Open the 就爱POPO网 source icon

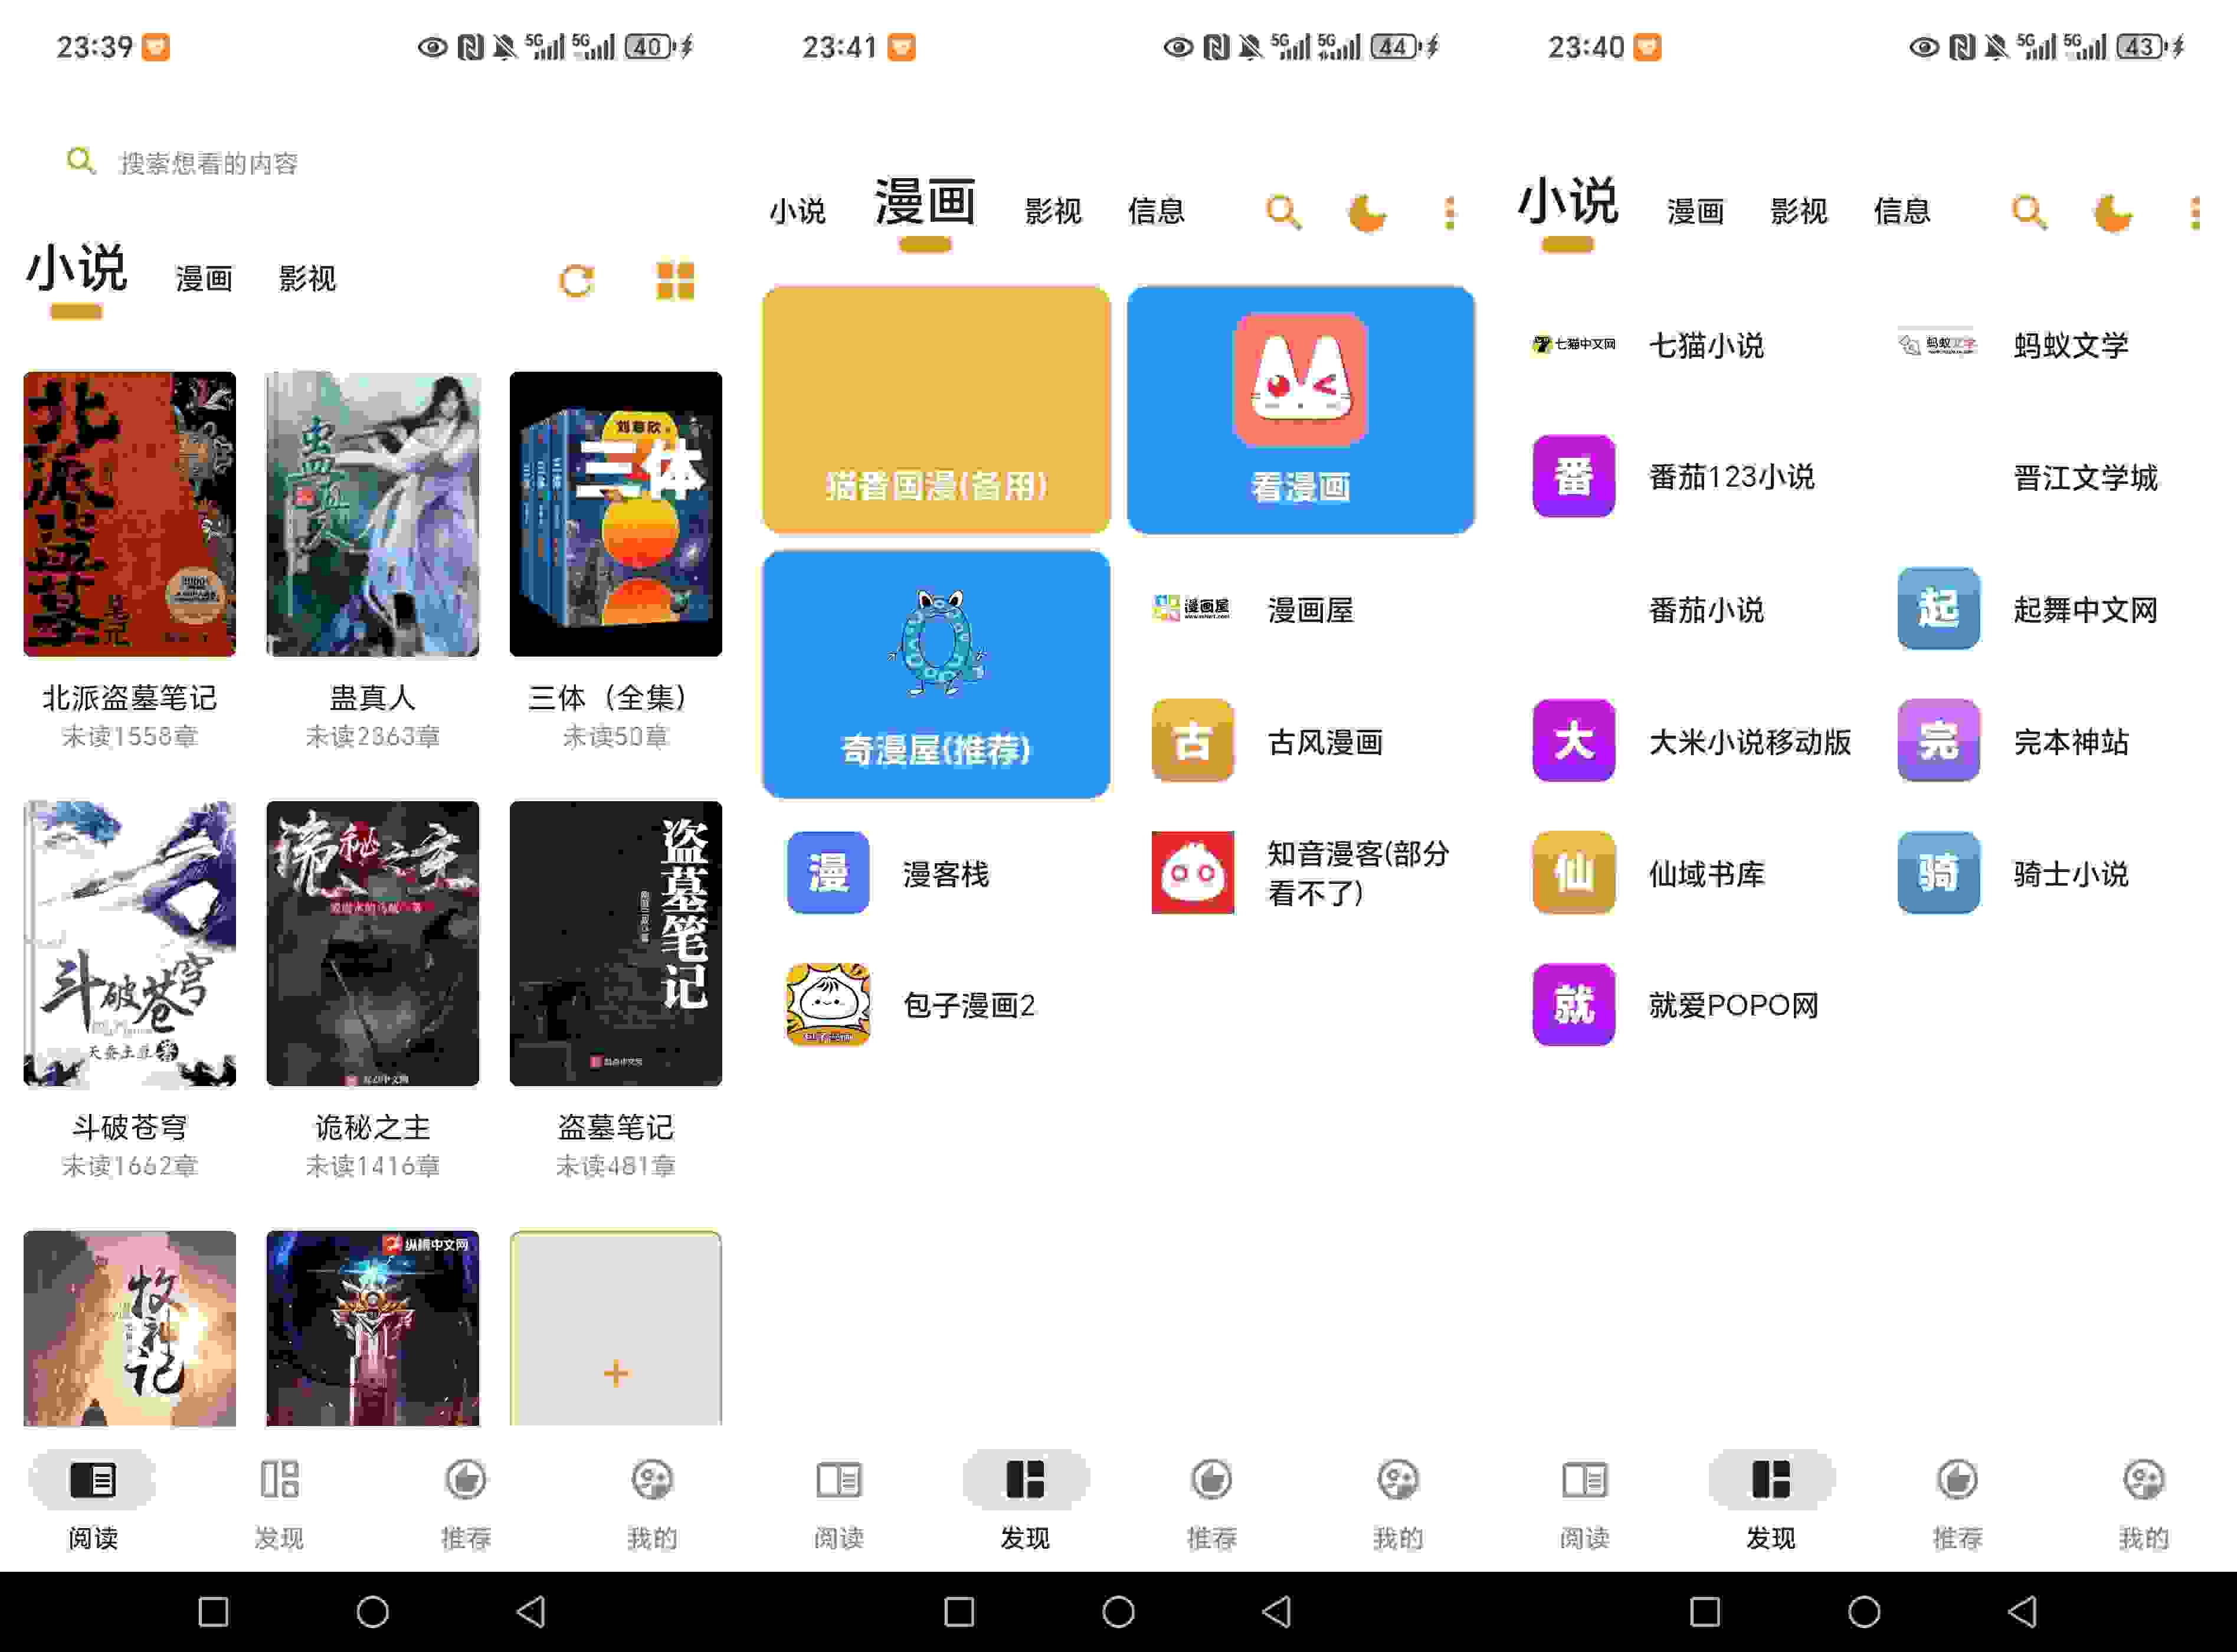click(1573, 1005)
